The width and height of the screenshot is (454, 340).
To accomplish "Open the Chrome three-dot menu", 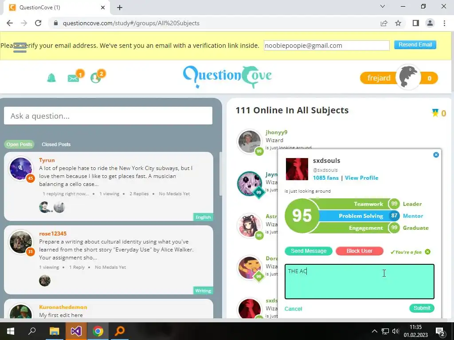I will (x=444, y=23).
